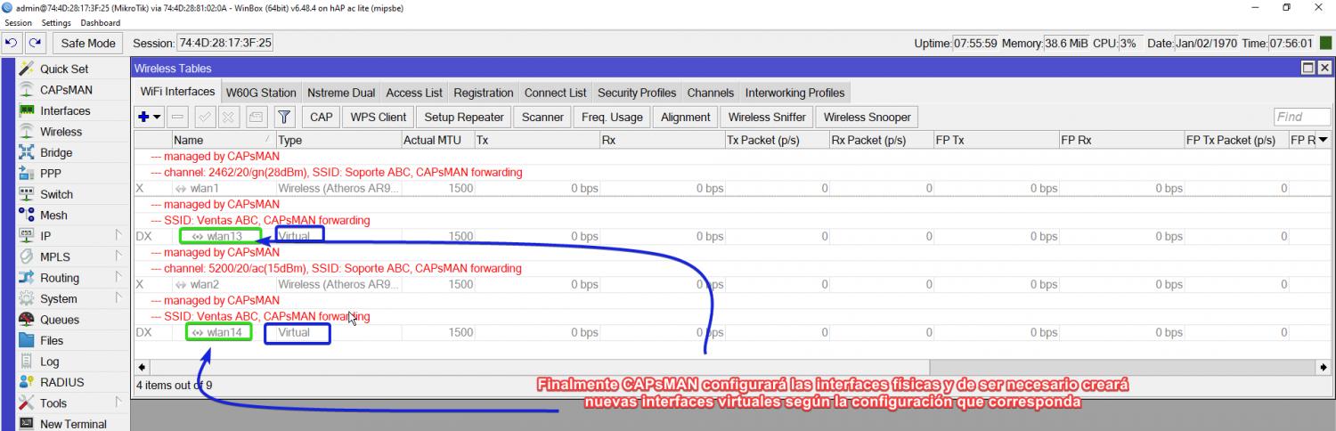Open New Terminal from the sidebar

(73, 424)
